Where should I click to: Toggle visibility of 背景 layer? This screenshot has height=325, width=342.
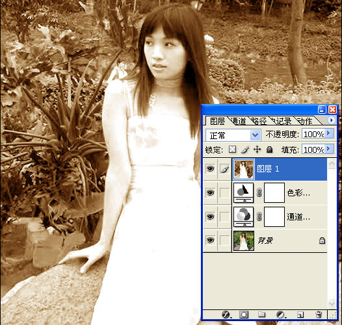click(x=210, y=240)
